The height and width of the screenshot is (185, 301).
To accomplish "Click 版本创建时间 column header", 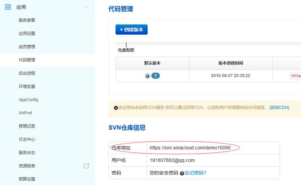I will [x=231, y=63].
